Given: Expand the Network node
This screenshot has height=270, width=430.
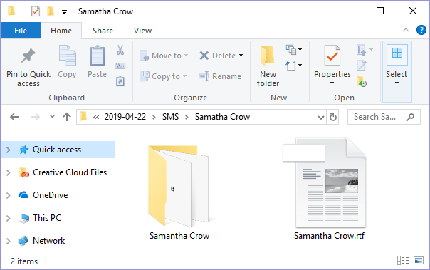Looking at the screenshot, I should click(x=9, y=241).
